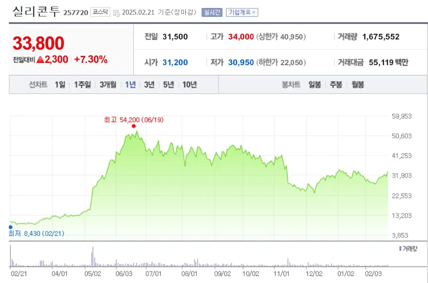
Task: Show the 10년 line chart
Action: tap(190, 85)
